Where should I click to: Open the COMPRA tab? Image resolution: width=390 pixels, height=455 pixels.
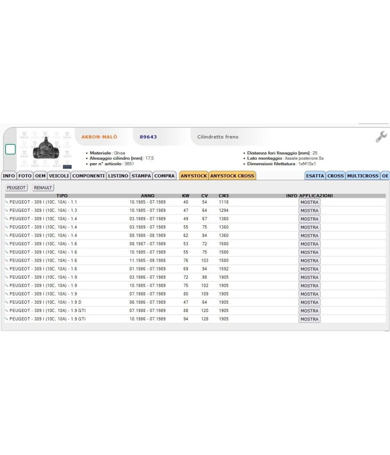click(165, 175)
